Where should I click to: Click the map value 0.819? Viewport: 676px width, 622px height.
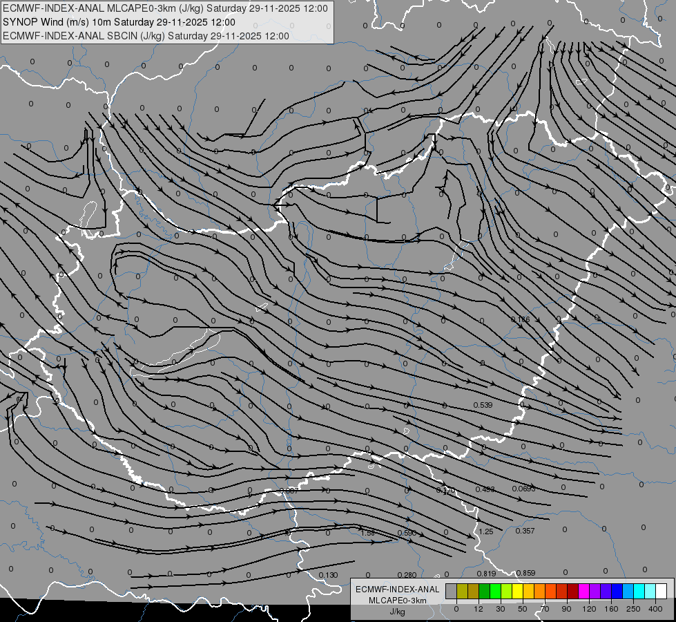[486, 574]
